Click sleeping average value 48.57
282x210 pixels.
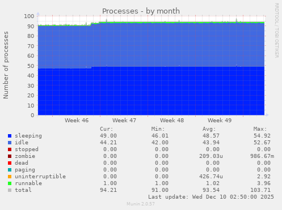coord(211,136)
